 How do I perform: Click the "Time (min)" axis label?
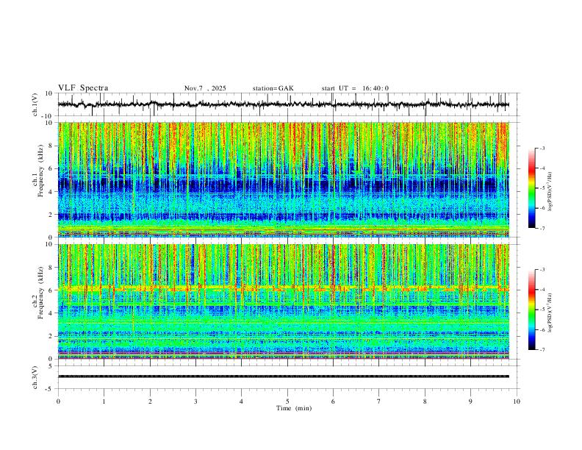click(294, 408)
